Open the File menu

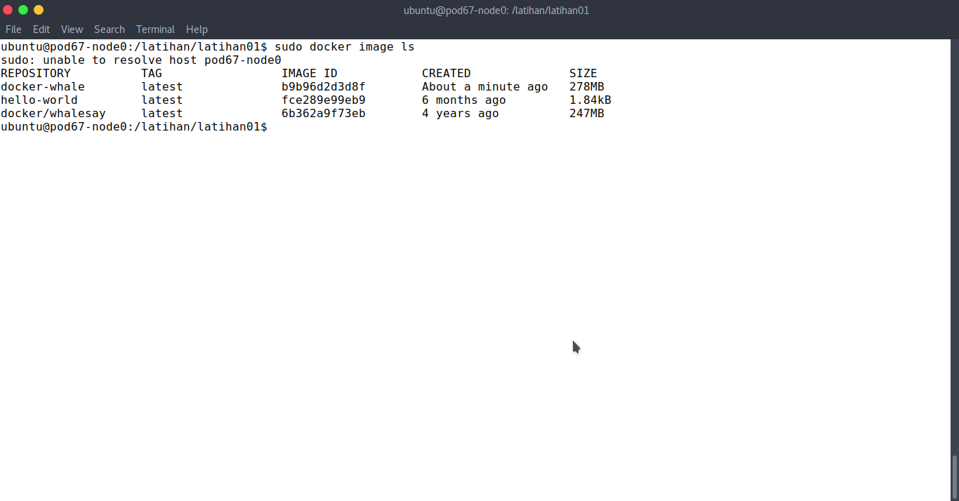point(13,29)
